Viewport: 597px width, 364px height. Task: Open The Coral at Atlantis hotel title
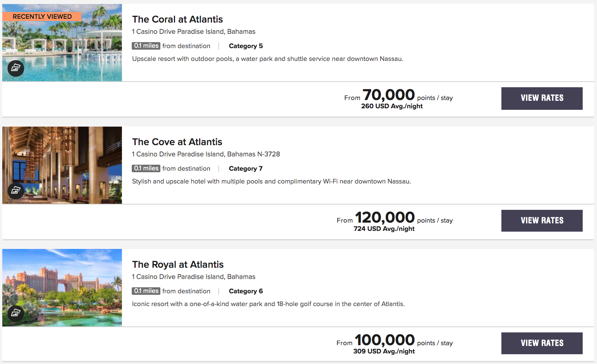[x=177, y=19]
